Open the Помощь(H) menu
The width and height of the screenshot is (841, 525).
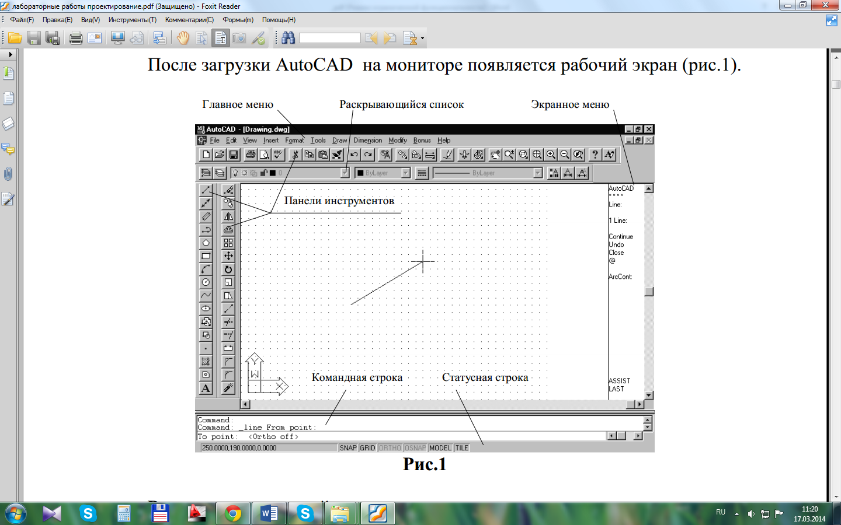click(x=279, y=20)
